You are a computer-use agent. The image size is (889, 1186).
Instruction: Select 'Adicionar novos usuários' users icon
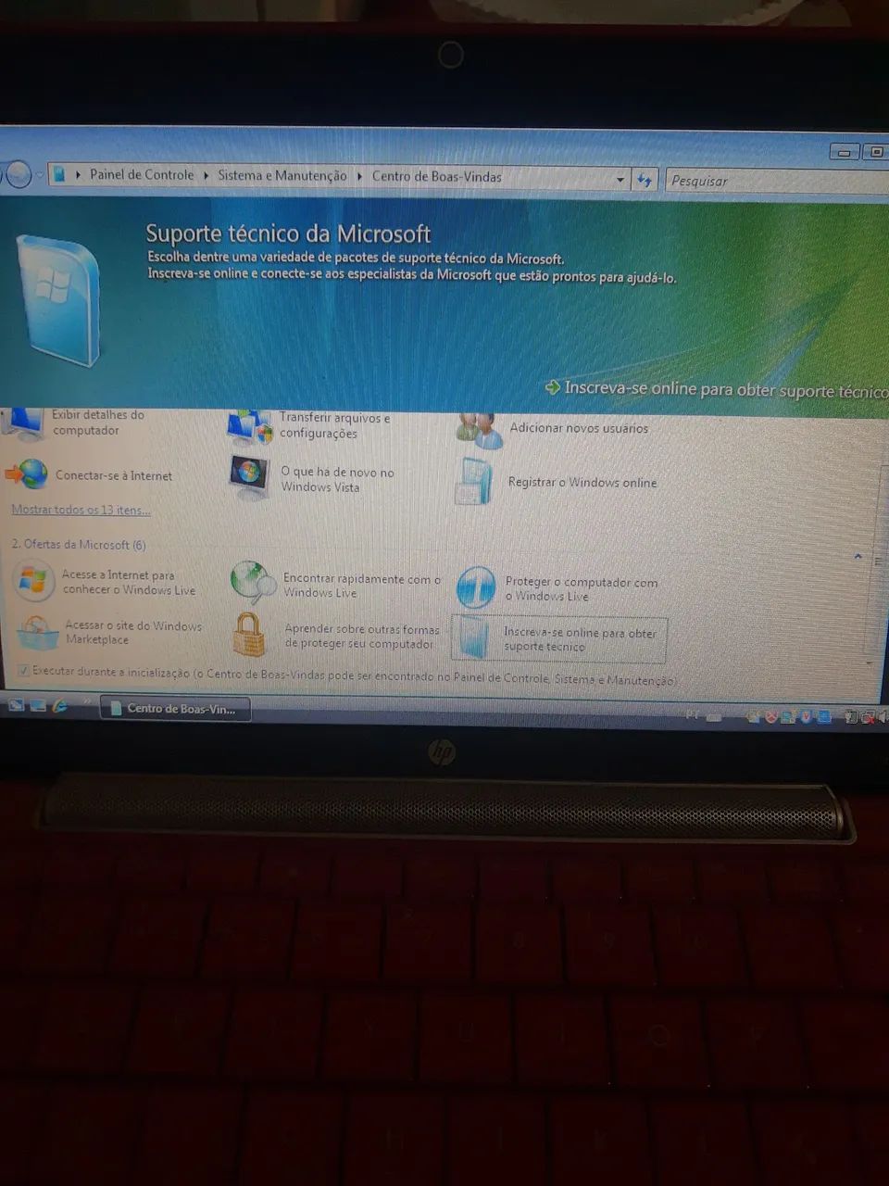coord(480,430)
